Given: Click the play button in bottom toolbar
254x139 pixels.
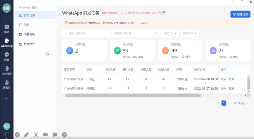Looking at the screenshot, I should 17,135.
